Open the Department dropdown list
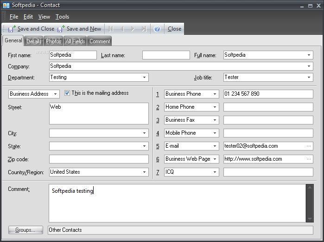This screenshot has height=242, width=324. coord(145,78)
